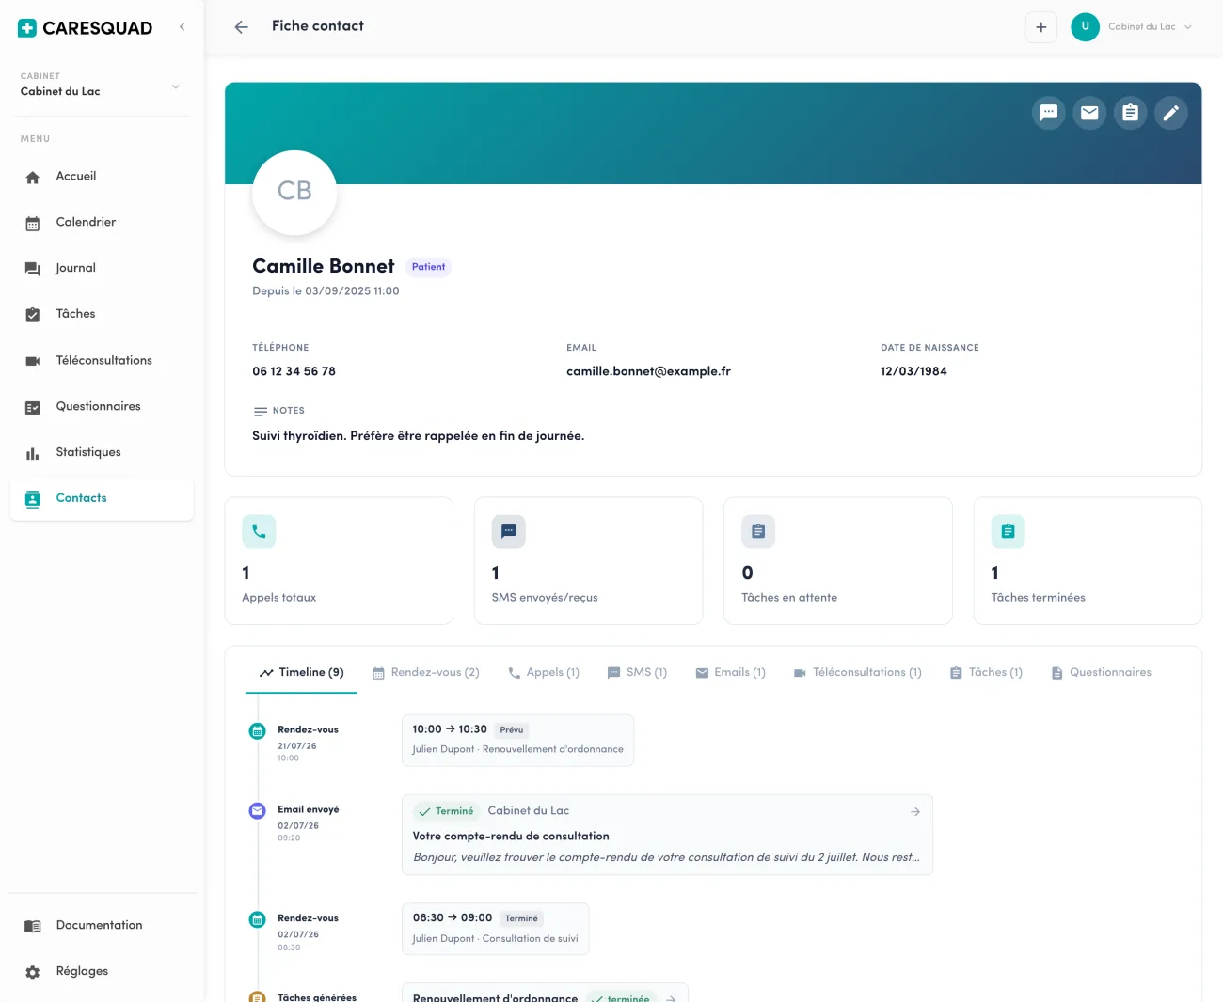Click the user avatar U

(1085, 26)
